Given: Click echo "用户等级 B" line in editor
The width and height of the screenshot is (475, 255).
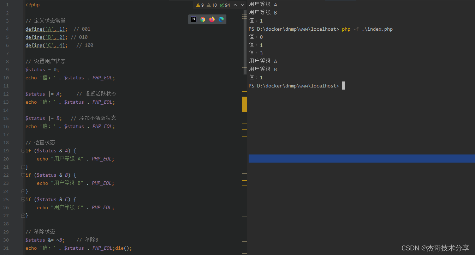Looking at the screenshot, I should click(x=76, y=183).
